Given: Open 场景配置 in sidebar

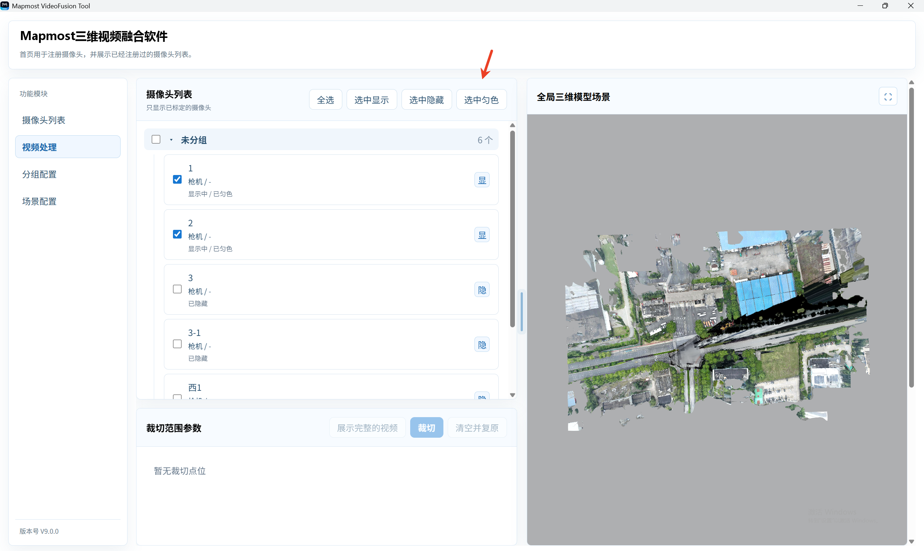Looking at the screenshot, I should (68, 201).
